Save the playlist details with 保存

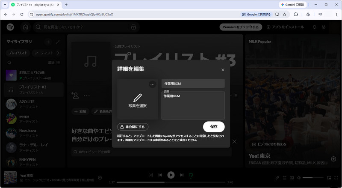pos(214,127)
